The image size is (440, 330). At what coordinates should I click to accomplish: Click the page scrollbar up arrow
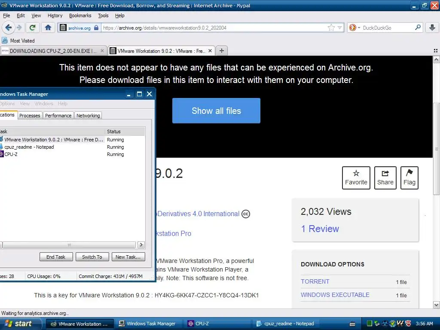click(x=436, y=59)
